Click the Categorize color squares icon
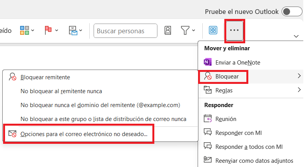 tap(25, 31)
